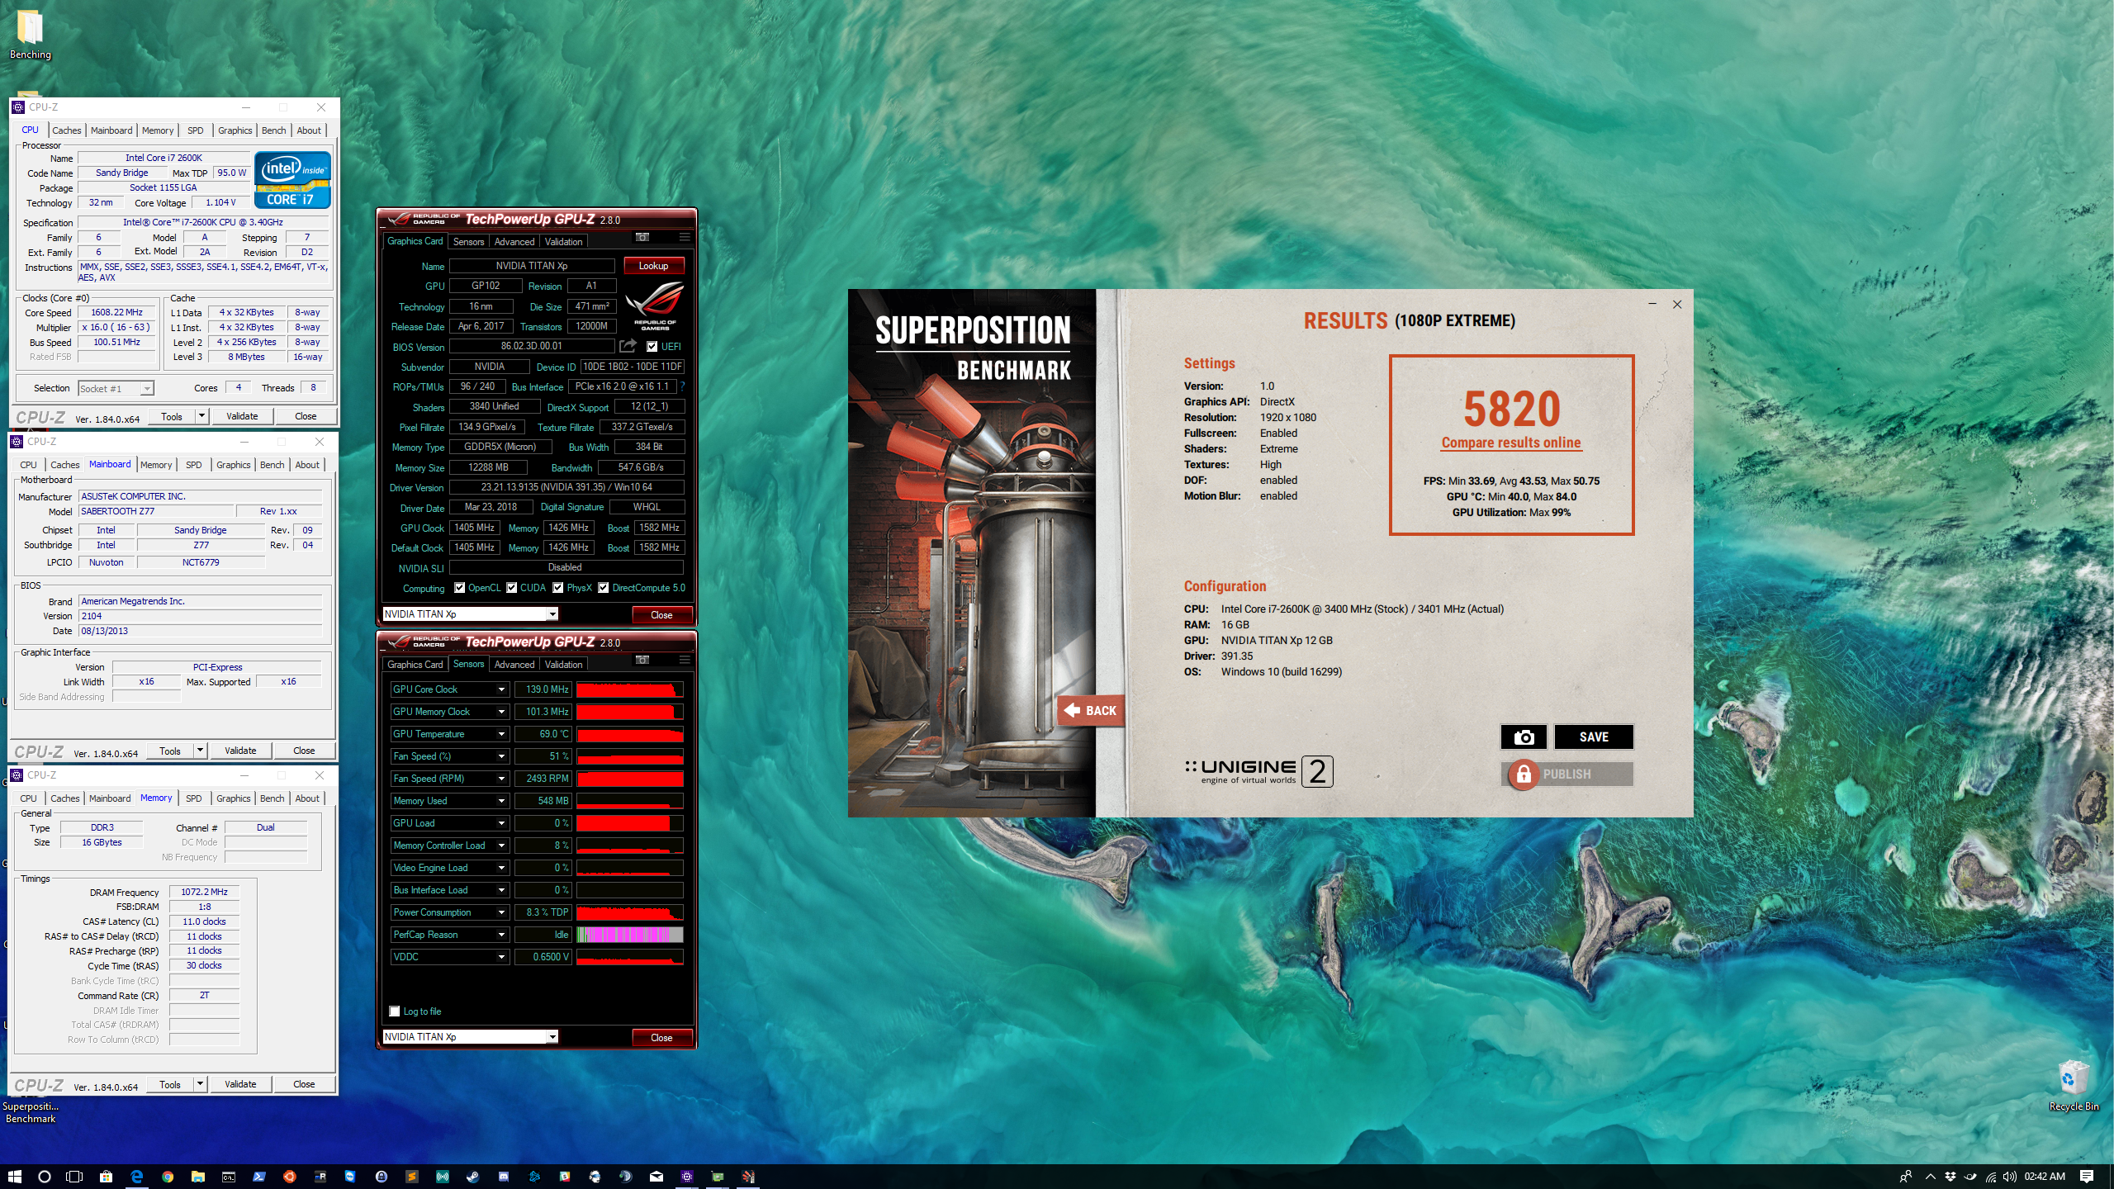Click the Windows Start button
Screen dimensions: 2114x1189
click(14, 1177)
